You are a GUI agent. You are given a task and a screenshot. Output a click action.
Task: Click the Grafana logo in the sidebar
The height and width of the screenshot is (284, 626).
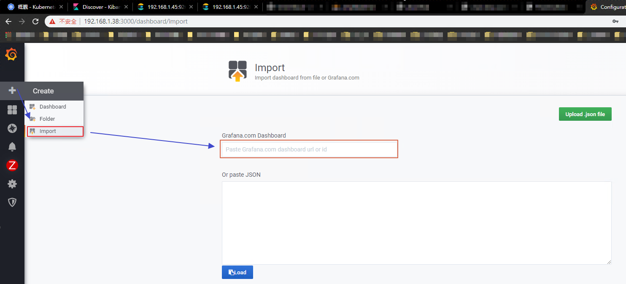tap(12, 54)
